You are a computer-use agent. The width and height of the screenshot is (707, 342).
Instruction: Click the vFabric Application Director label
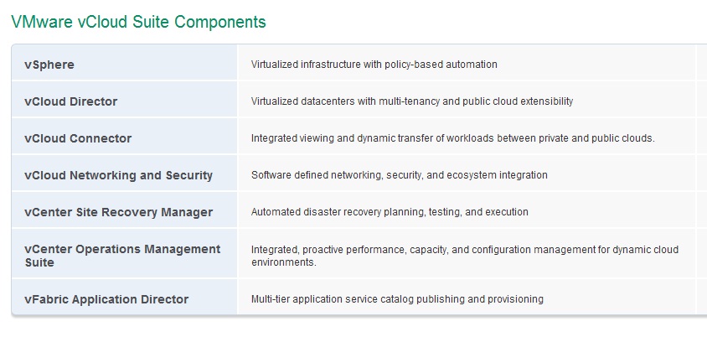[106, 299]
